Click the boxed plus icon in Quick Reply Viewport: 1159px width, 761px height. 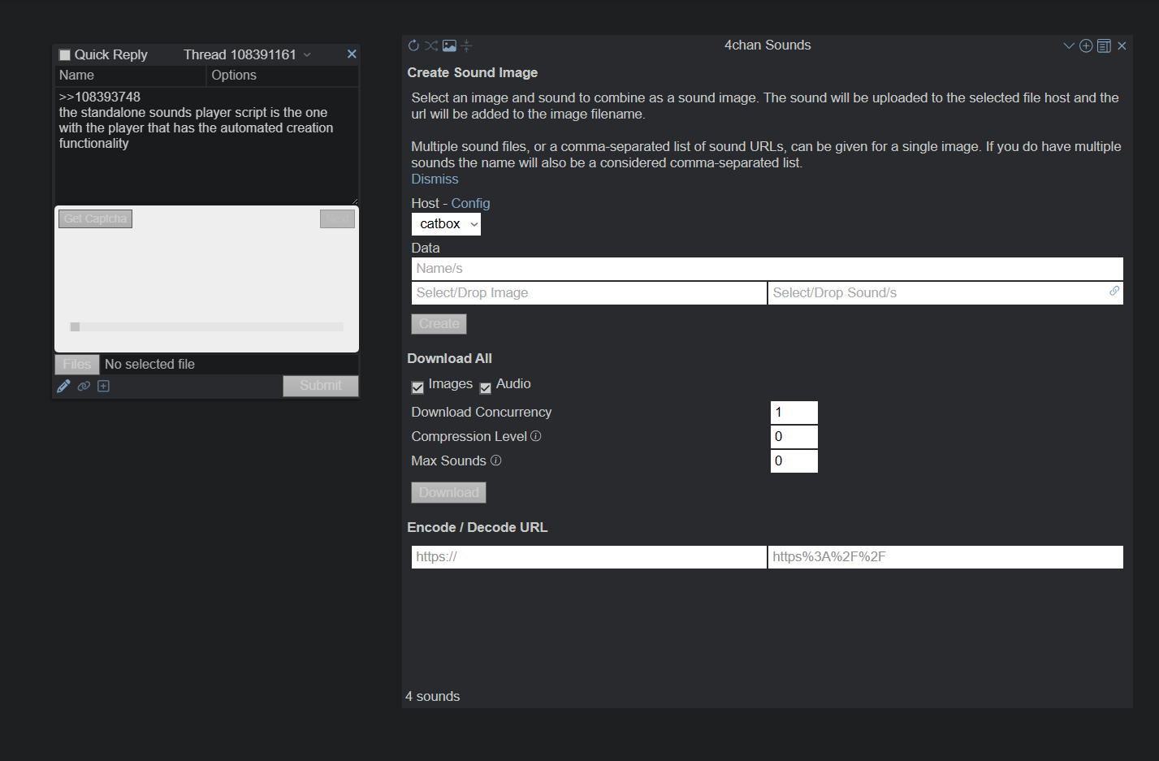point(103,386)
